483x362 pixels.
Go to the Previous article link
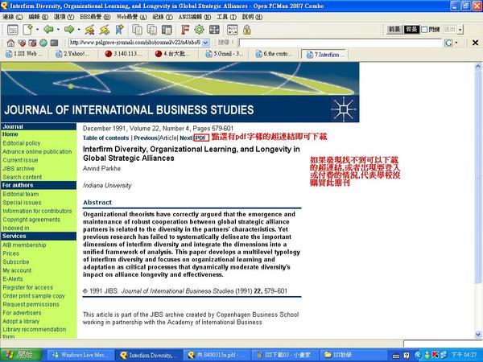click(x=146, y=138)
